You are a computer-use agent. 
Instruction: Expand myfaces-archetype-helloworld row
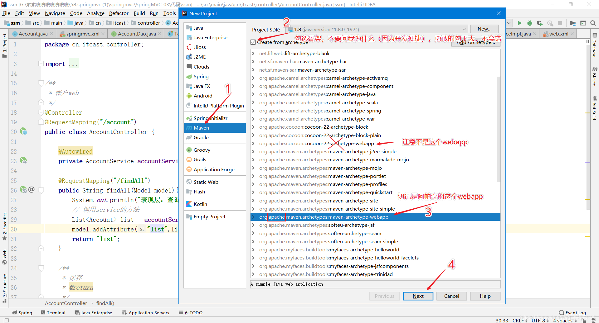(253, 249)
